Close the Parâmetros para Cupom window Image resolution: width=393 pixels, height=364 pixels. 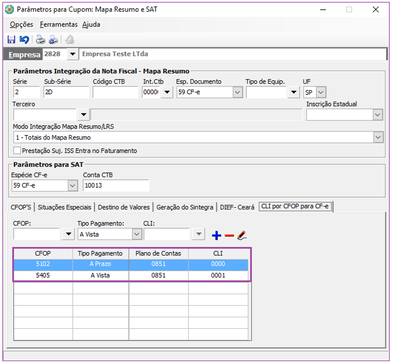click(376, 10)
